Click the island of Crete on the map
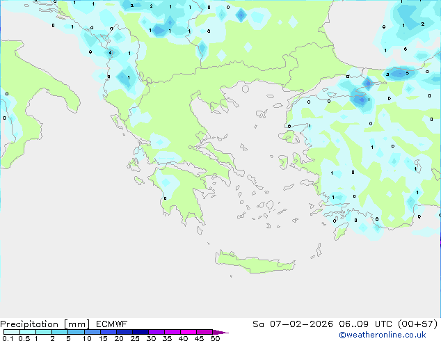This screenshot has width=441, height=341. [255, 262]
